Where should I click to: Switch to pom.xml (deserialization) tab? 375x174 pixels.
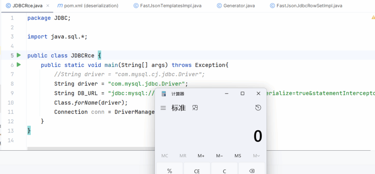pos(88,6)
